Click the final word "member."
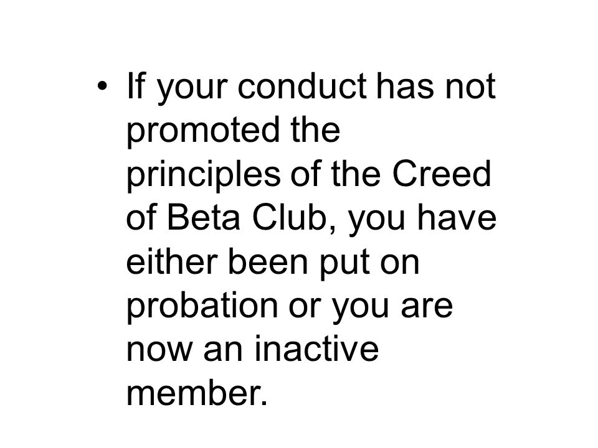598x448 pixels. 197,393
